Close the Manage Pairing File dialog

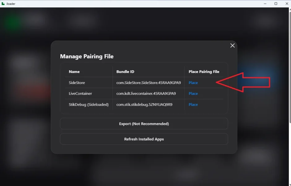click(x=232, y=46)
